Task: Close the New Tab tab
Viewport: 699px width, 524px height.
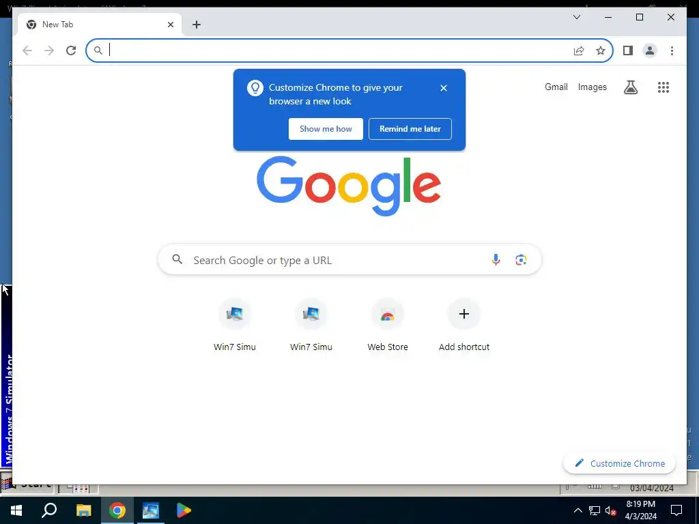Action: (170, 25)
